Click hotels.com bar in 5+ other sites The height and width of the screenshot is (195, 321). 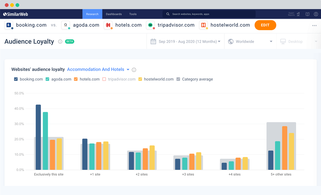tap(285, 148)
